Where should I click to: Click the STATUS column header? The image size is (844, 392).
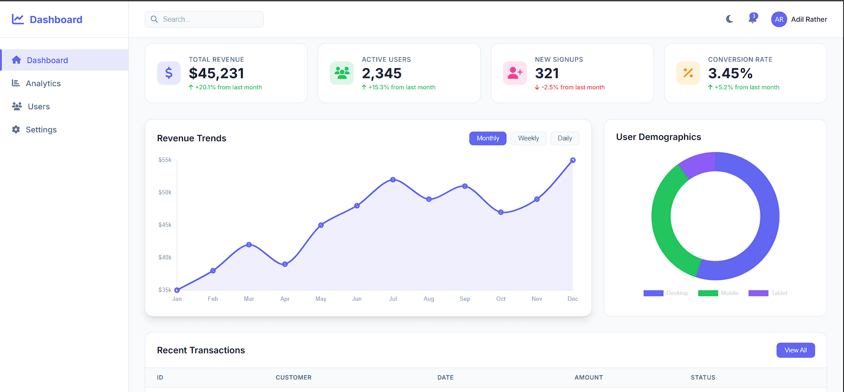point(703,377)
